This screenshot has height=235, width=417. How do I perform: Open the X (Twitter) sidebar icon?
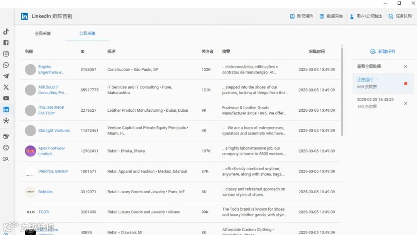point(6,87)
